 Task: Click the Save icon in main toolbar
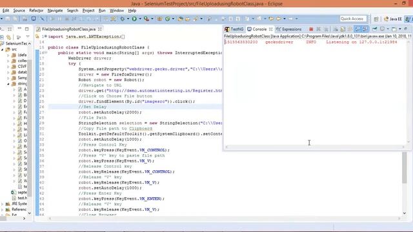click(7, 19)
